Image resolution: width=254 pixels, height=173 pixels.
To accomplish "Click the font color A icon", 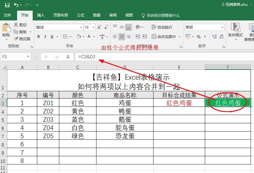I will (89, 37).
